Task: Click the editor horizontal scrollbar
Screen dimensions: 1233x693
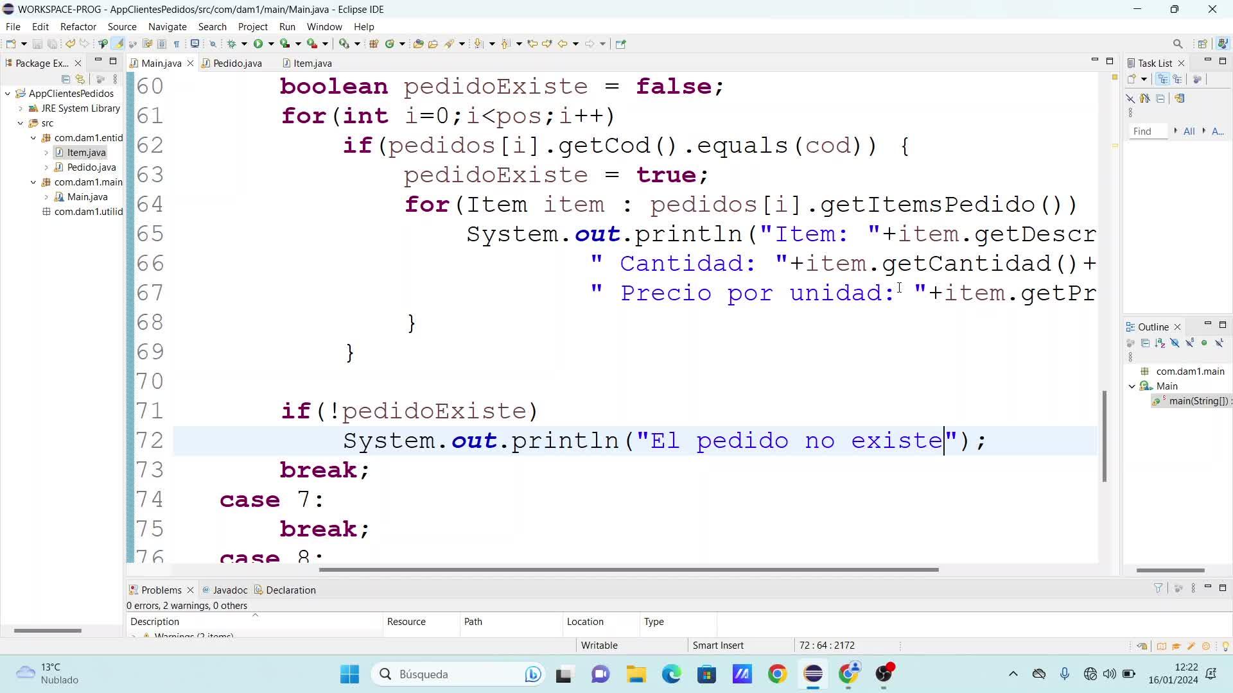Action: tap(628, 570)
